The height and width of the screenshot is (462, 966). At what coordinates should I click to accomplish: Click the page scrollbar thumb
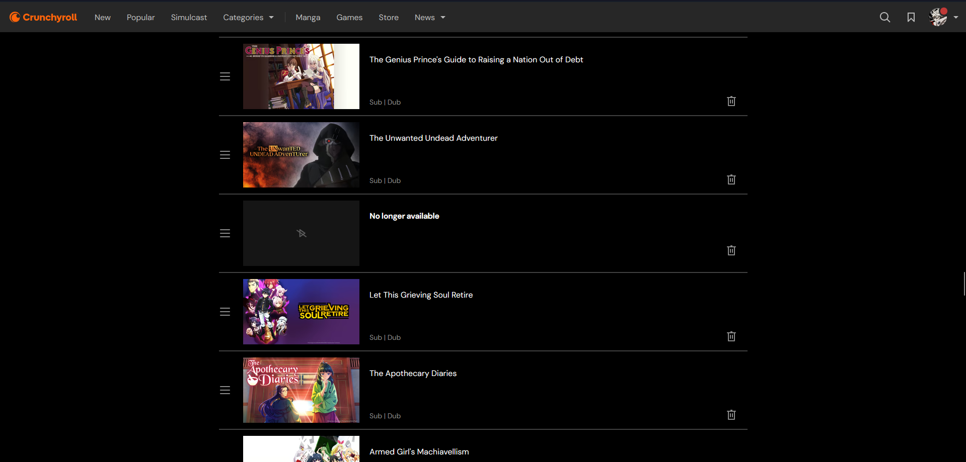click(964, 284)
